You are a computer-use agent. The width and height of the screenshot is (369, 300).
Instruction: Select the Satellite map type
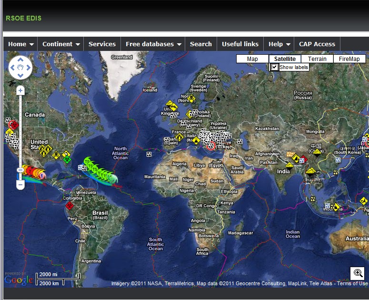(285, 59)
